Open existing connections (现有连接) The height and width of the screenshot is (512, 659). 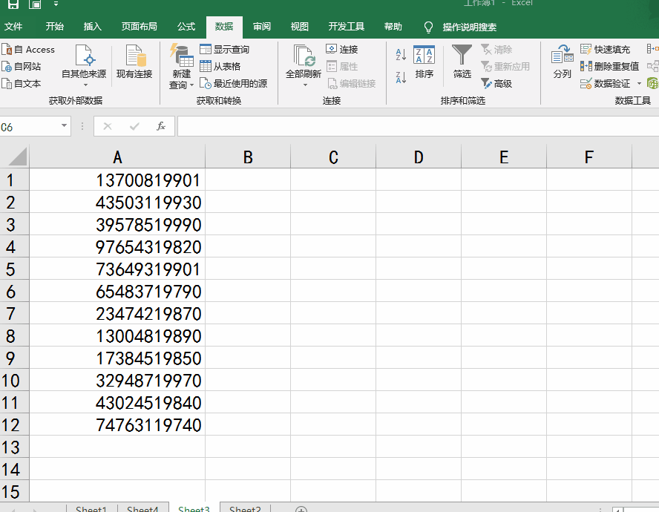(134, 65)
